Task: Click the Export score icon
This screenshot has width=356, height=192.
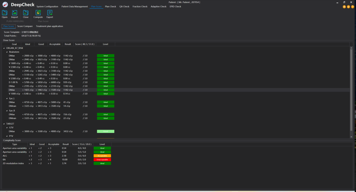Action: (x=50, y=13)
